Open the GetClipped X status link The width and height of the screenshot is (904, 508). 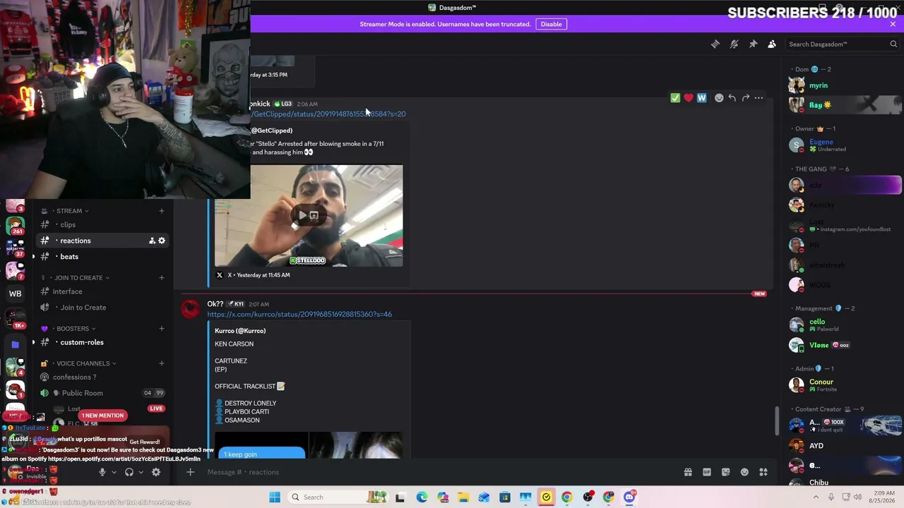coord(328,114)
